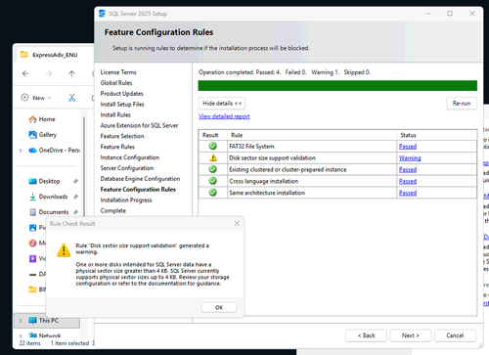Open Passed link for Cross language installation
Image resolution: width=489 pixels, height=355 pixels.
pos(408,181)
